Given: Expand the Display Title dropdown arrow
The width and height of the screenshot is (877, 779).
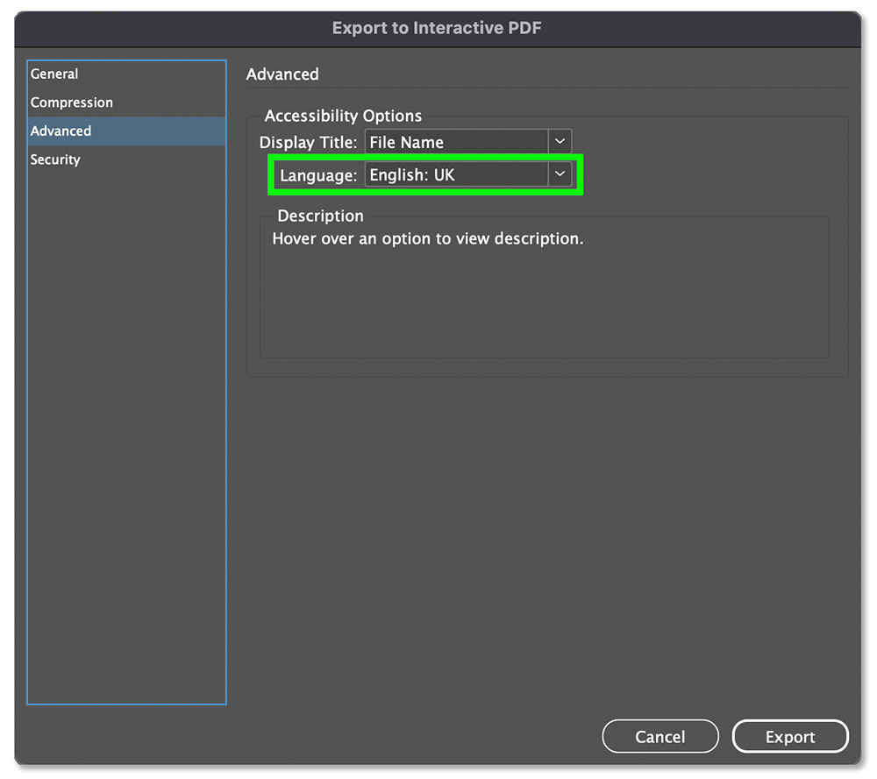Looking at the screenshot, I should (x=560, y=142).
